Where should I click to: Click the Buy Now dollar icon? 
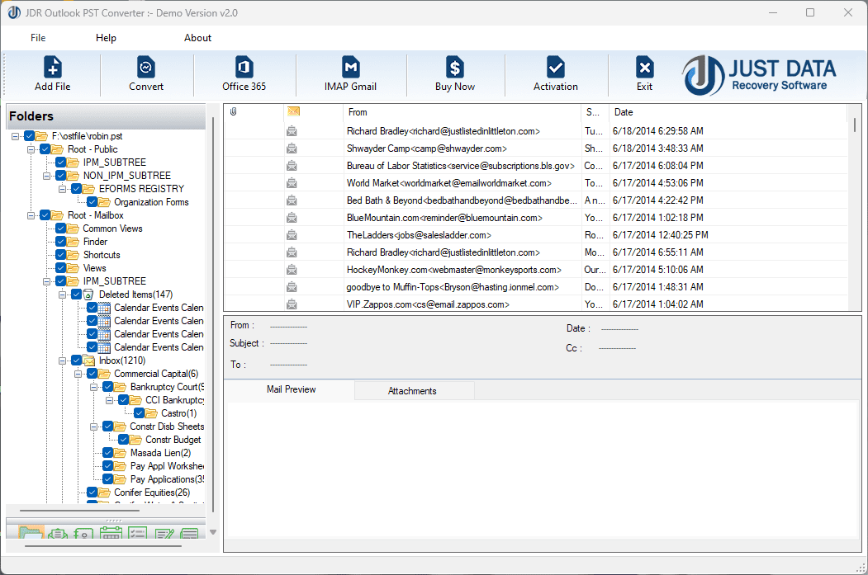pos(454,73)
